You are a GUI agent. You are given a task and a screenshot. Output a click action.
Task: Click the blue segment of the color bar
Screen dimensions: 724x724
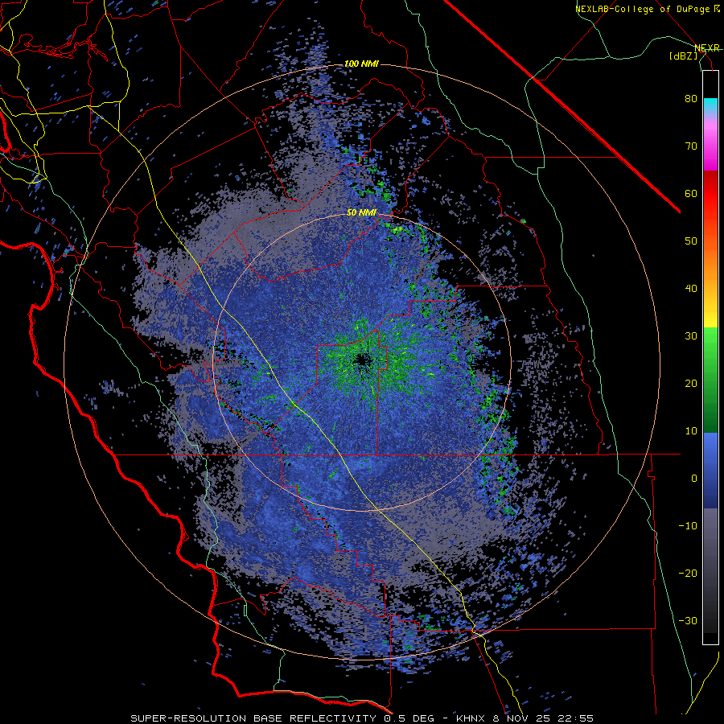[710, 471]
